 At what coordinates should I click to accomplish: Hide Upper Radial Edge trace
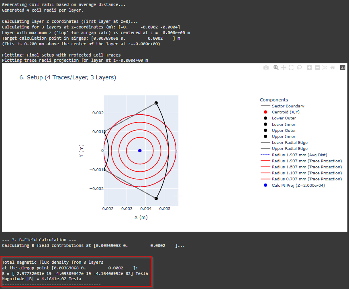pos(284,148)
